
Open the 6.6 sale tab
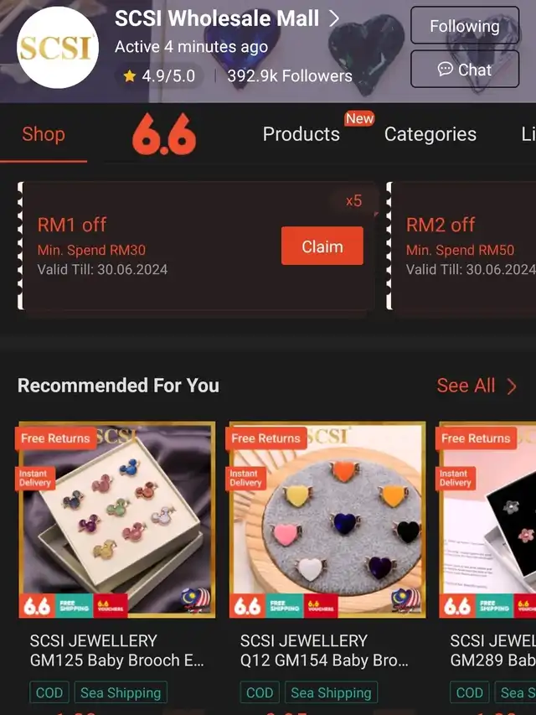click(164, 134)
